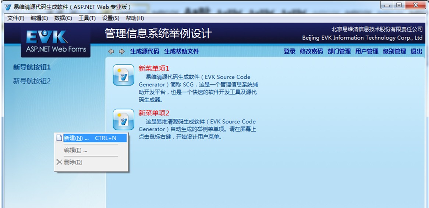Click the new document icon in the context menu
Image resolution: width=429 pixels, height=208 pixels.
[x=59, y=138]
